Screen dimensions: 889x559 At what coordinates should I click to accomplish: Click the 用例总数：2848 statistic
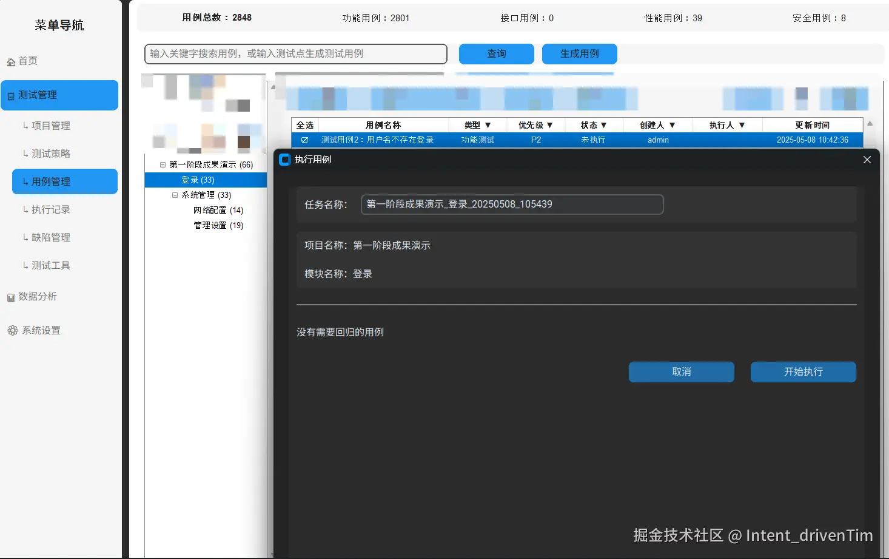click(x=216, y=18)
